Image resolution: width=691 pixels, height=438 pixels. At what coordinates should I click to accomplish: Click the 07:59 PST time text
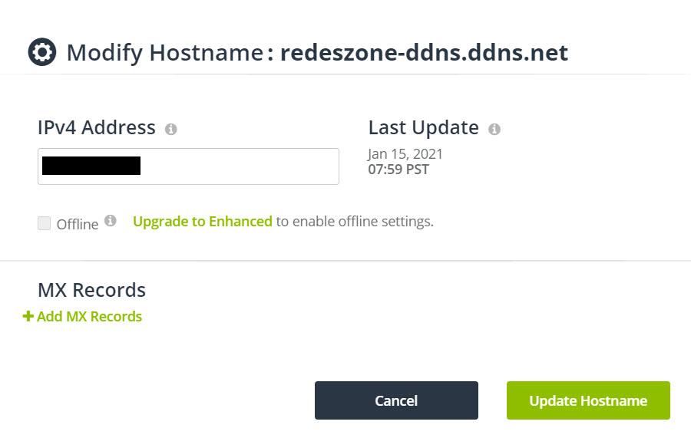[398, 170]
